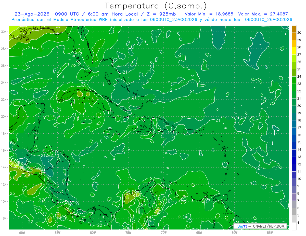Click the "75W" longitude axis label

128,233
